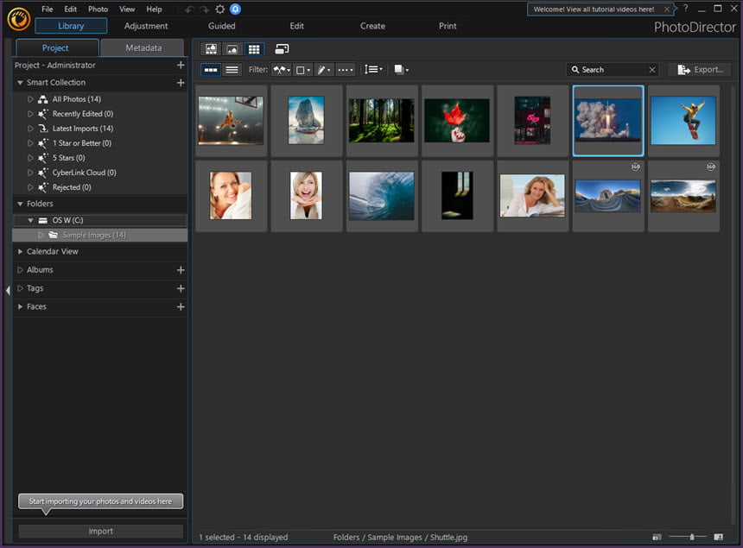Click the small thumbnail size icon
Screen dimensions: 743x548
coord(657,537)
